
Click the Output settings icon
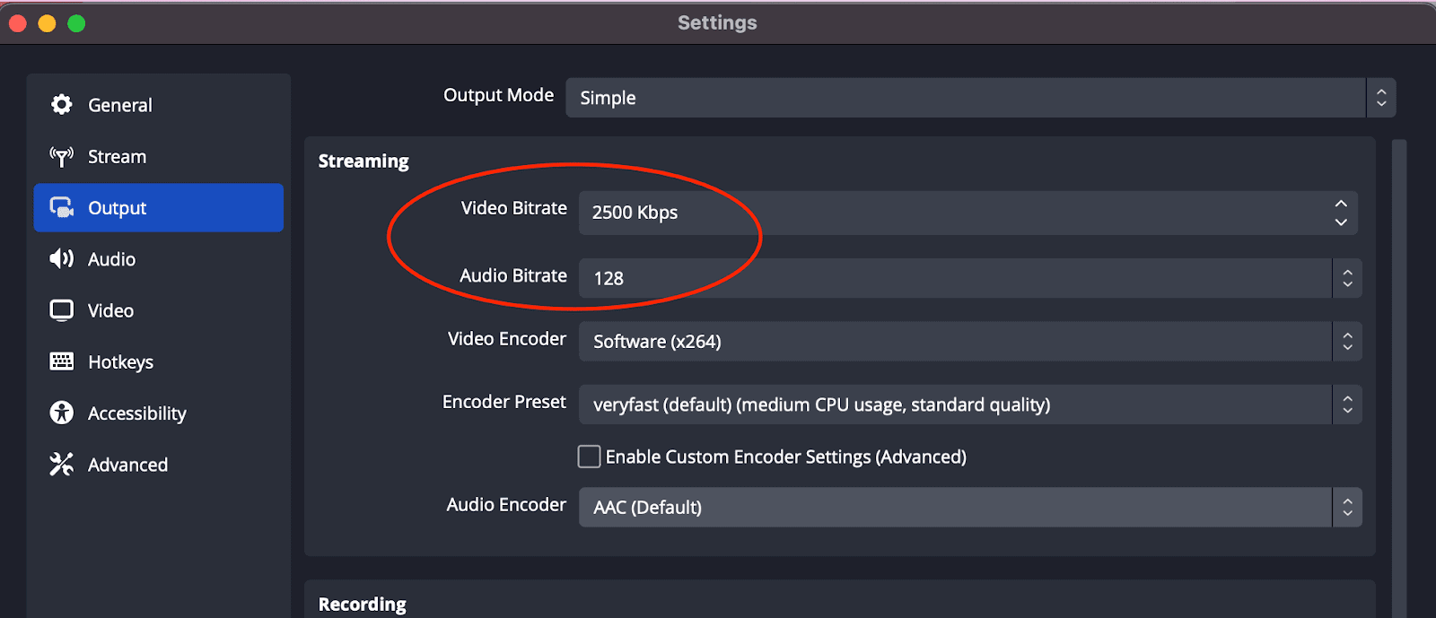pos(61,208)
